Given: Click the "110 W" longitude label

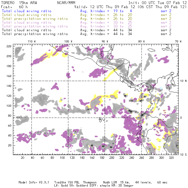Looking at the screenshot, I should coord(32,41).
